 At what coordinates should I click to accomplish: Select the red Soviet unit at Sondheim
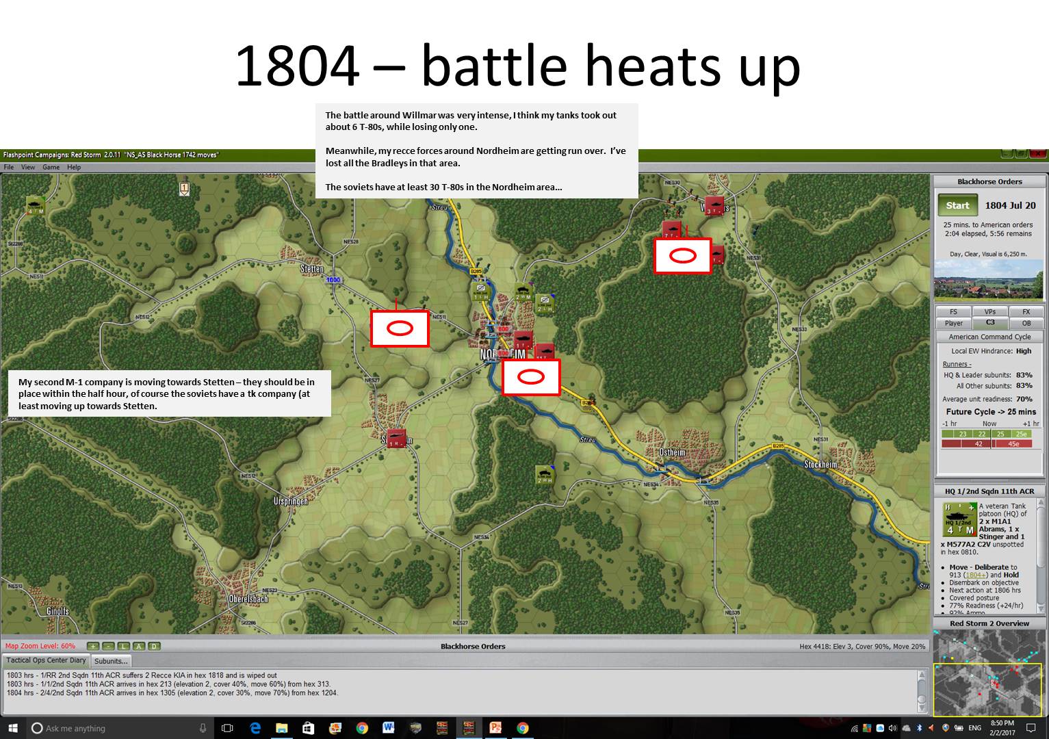coord(396,438)
